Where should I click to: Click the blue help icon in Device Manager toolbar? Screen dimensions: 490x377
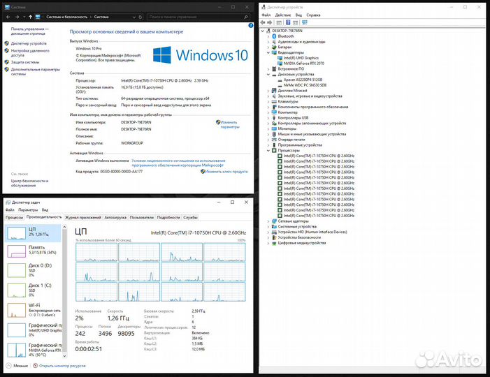(x=289, y=22)
